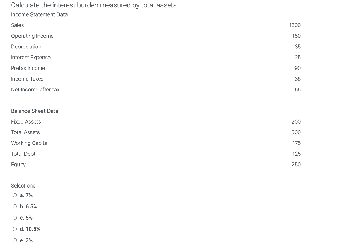
Task: Select answer option d. 10.5%
Action: pyautogui.click(x=14, y=229)
